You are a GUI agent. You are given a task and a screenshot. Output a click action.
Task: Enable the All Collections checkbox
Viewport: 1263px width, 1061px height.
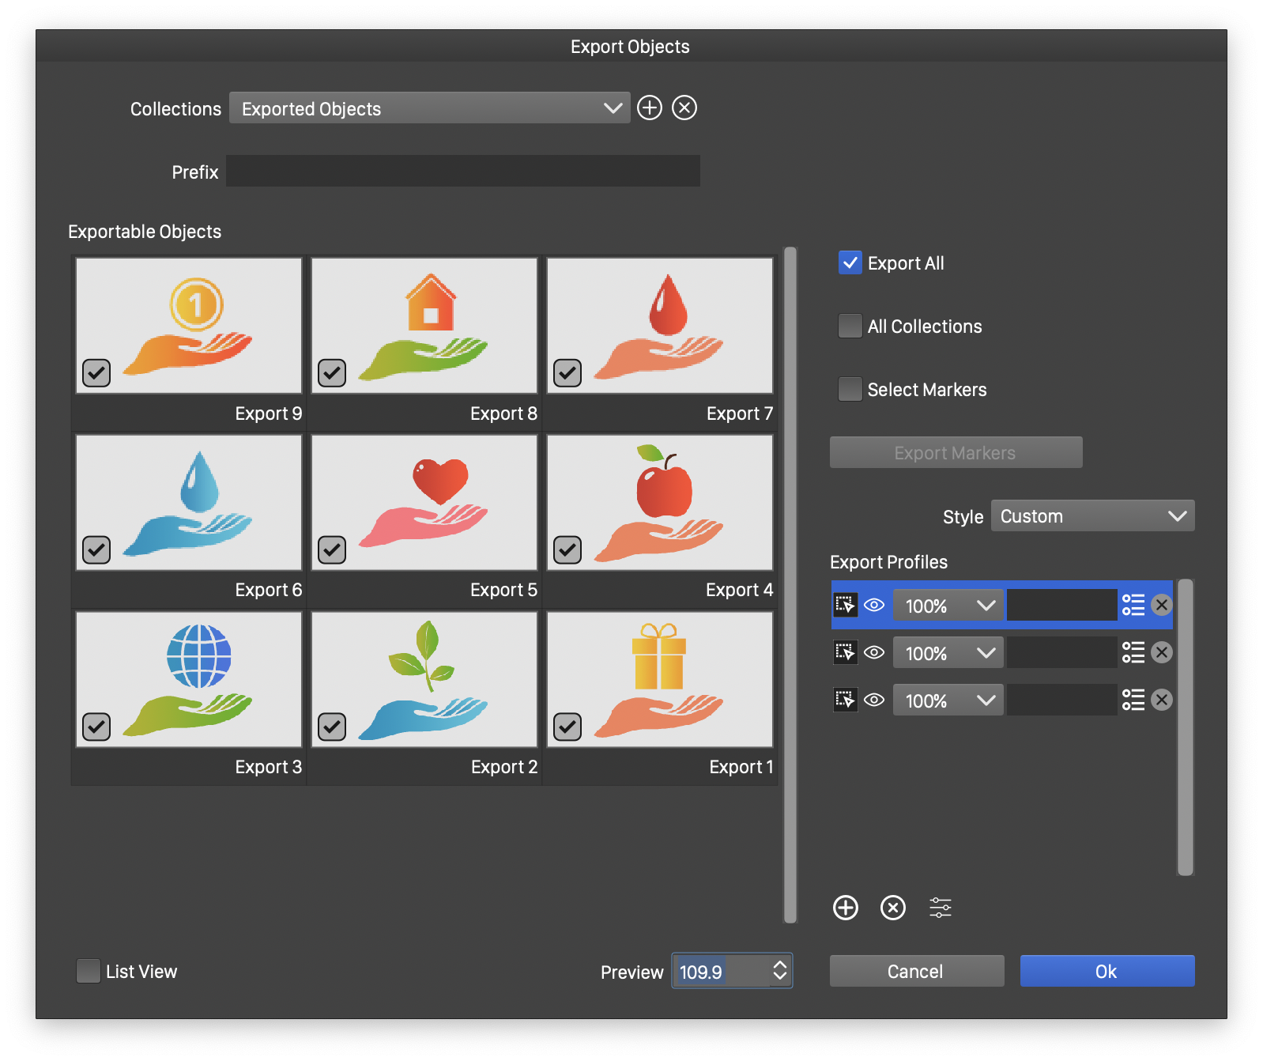click(850, 327)
